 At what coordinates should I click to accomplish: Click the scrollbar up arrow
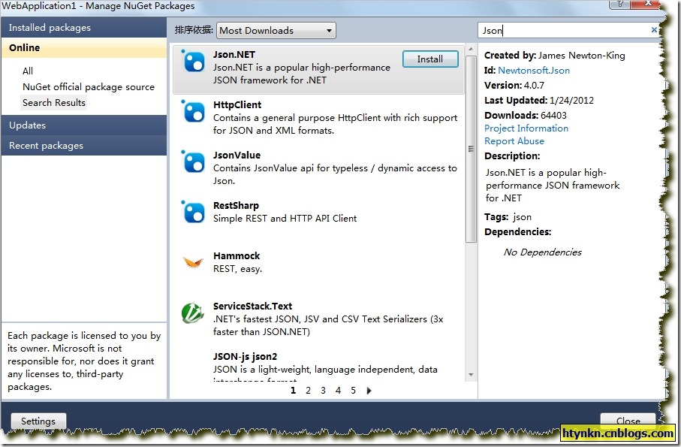471,50
